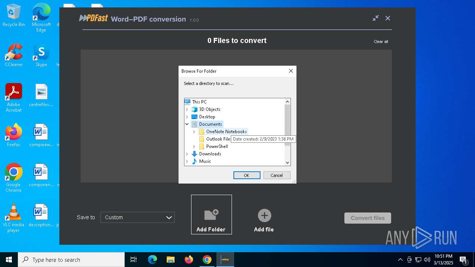475x267 pixels.
Task: Expand the Music tree node
Action: pyautogui.click(x=187, y=161)
